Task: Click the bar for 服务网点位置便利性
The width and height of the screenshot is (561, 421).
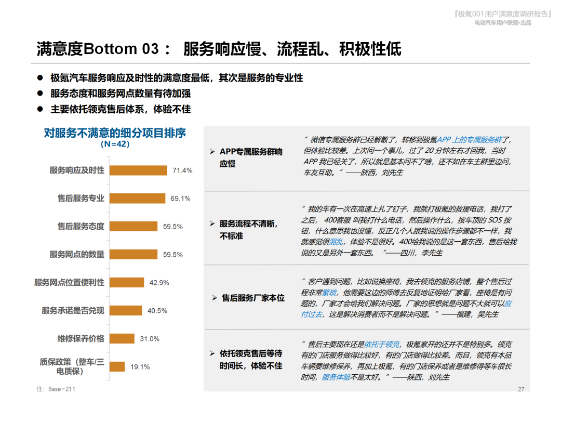Action: [x=127, y=283]
